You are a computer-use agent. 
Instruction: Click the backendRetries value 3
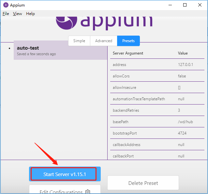(179, 110)
